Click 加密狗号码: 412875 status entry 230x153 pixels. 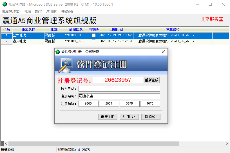pos(74,150)
